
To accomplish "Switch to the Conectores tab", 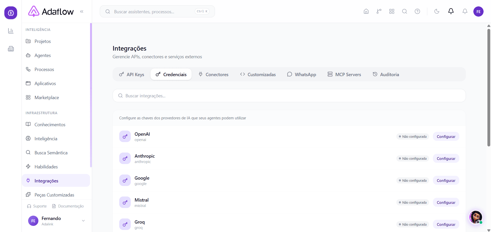I will tap(213, 74).
